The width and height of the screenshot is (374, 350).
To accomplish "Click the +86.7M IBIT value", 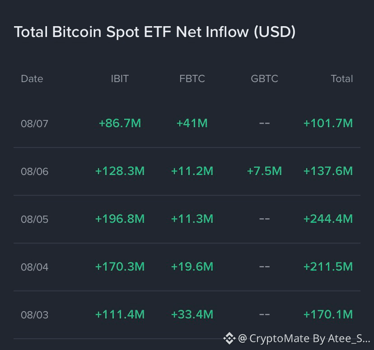I will click(x=120, y=123).
